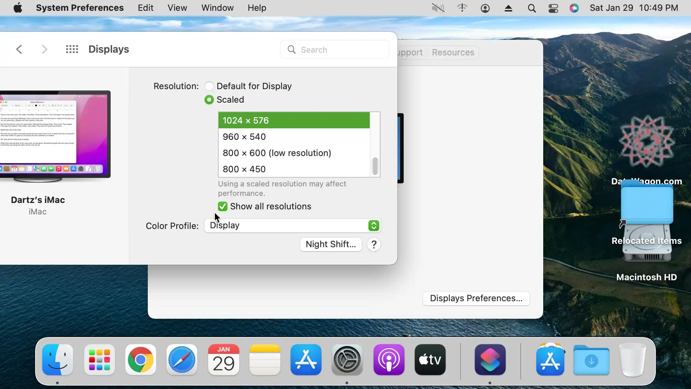This screenshot has height=389, width=691.
Task: Click the back arrow in Displays toolbar
Action: [19, 49]
